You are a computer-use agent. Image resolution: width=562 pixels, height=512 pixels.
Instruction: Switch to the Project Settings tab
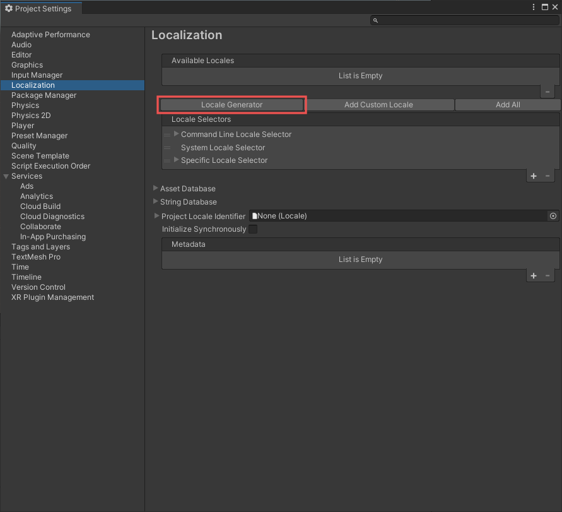tap(42, 8)
